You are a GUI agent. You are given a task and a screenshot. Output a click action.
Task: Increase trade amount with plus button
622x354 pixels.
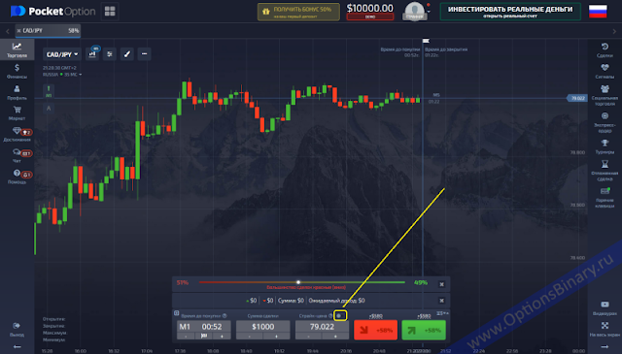click(x=276, y=337)
